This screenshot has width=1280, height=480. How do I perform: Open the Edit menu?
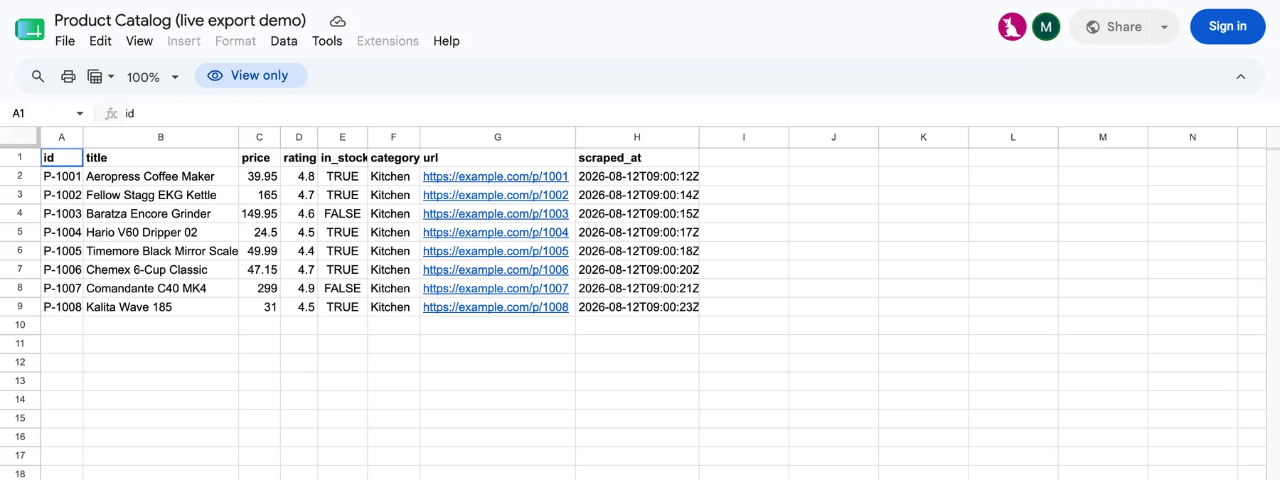click(x=100, y=41)
